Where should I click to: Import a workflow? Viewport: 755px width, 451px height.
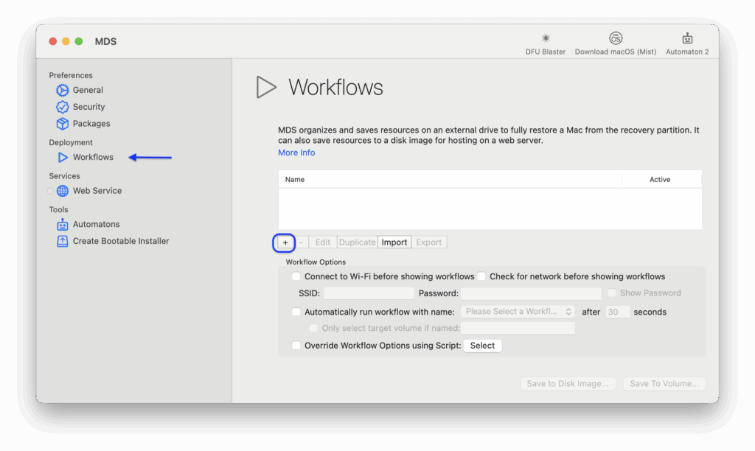point(394,242)
